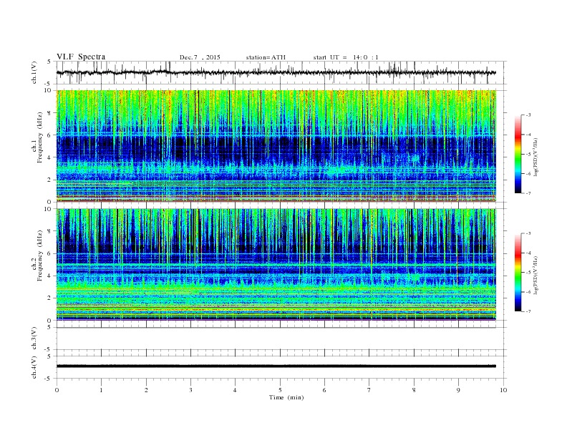This screenshot has width=567, height=438.
Task: Click time axis tick label '9'
Action: click(x=458, y=390)
